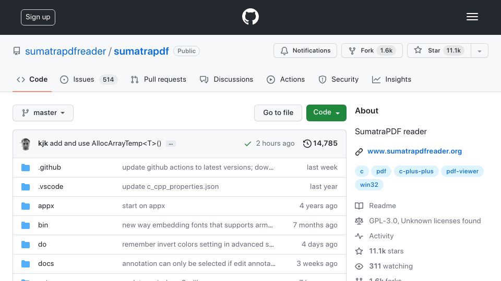Click the Notifications button

(305, 50)
